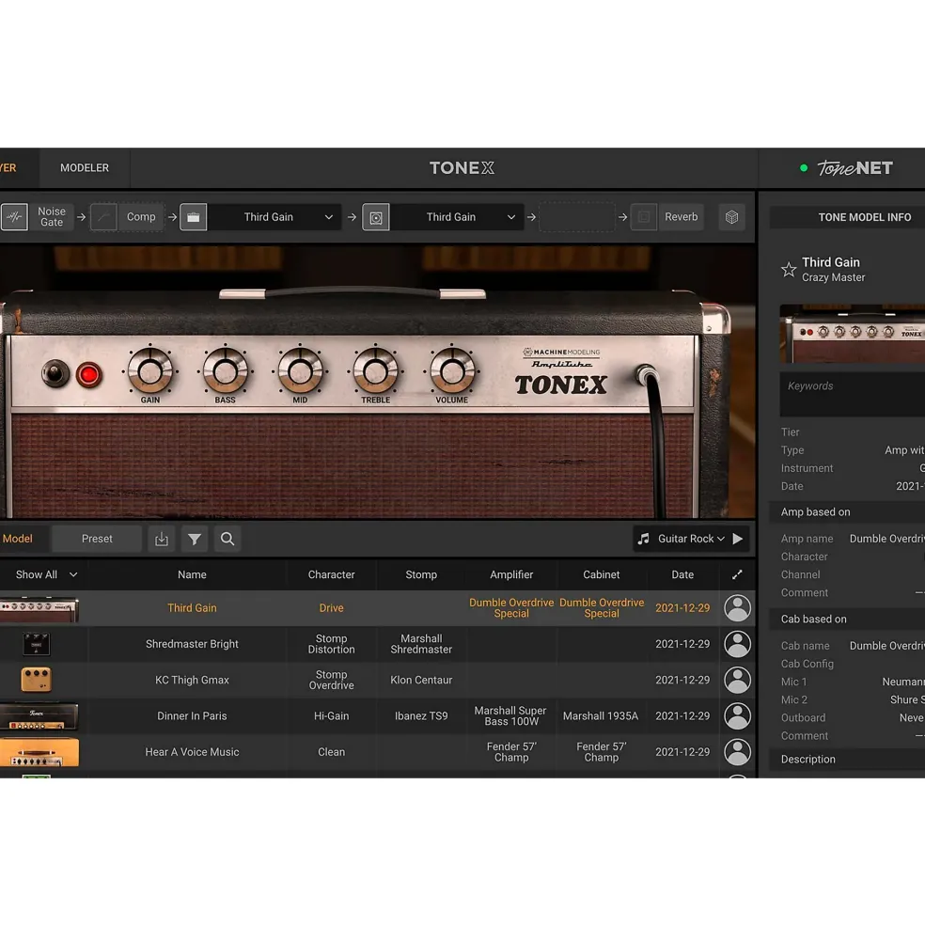Sort by the Date column header
The height and width of the screenshot is (926, 925).
pos(682,574)
